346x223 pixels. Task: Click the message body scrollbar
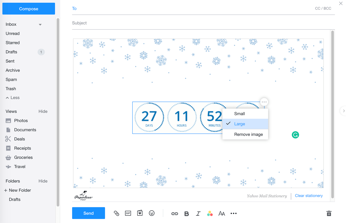(333, 114)
